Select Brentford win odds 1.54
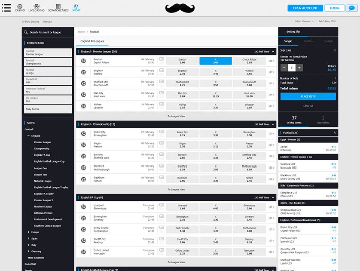Image resolution: width=360 pixels, height=271 pixels. [182, 168]
